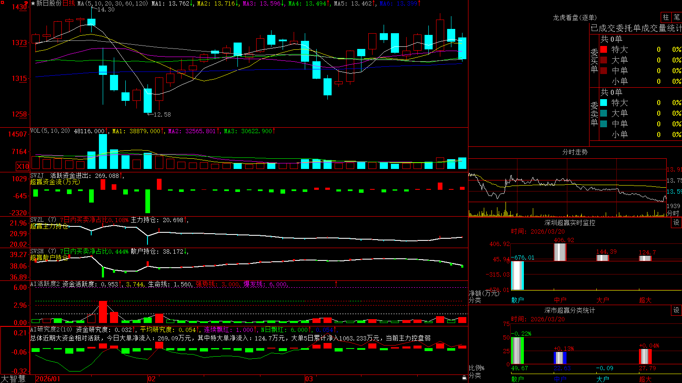
Task: Click the teal 中单 swatch under 委卖单
Action: tap(604, 124)
